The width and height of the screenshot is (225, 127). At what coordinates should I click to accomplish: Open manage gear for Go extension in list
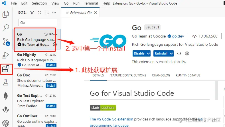tap(54, 45)
